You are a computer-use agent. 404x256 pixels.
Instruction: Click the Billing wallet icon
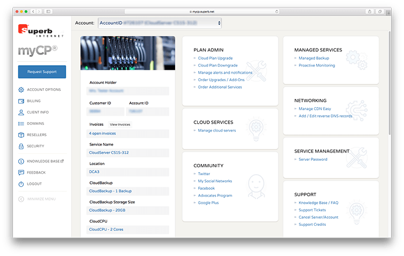tap(21, 101)
